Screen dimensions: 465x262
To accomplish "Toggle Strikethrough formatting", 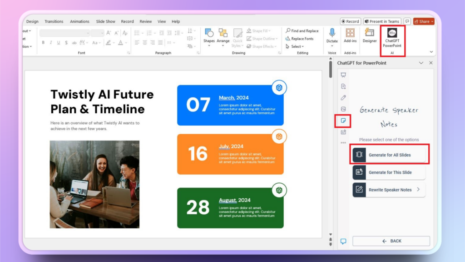I will pos(74,43).
